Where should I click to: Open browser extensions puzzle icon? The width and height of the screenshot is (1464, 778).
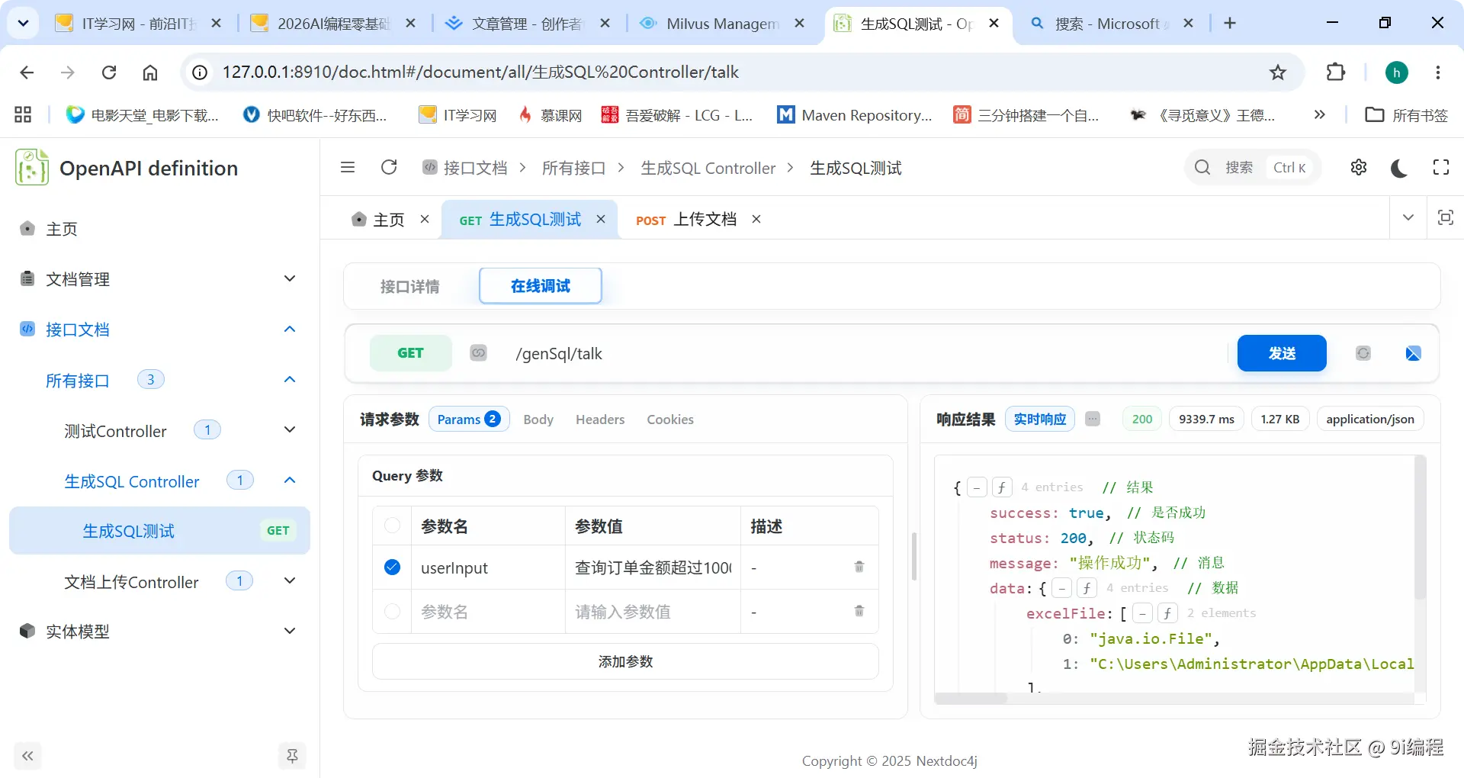point(1336,72)
